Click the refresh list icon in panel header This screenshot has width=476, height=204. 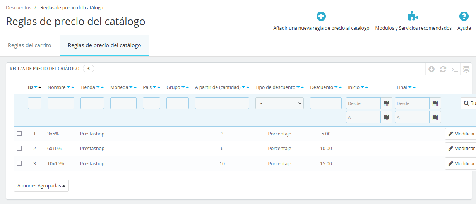coord(443,69)
